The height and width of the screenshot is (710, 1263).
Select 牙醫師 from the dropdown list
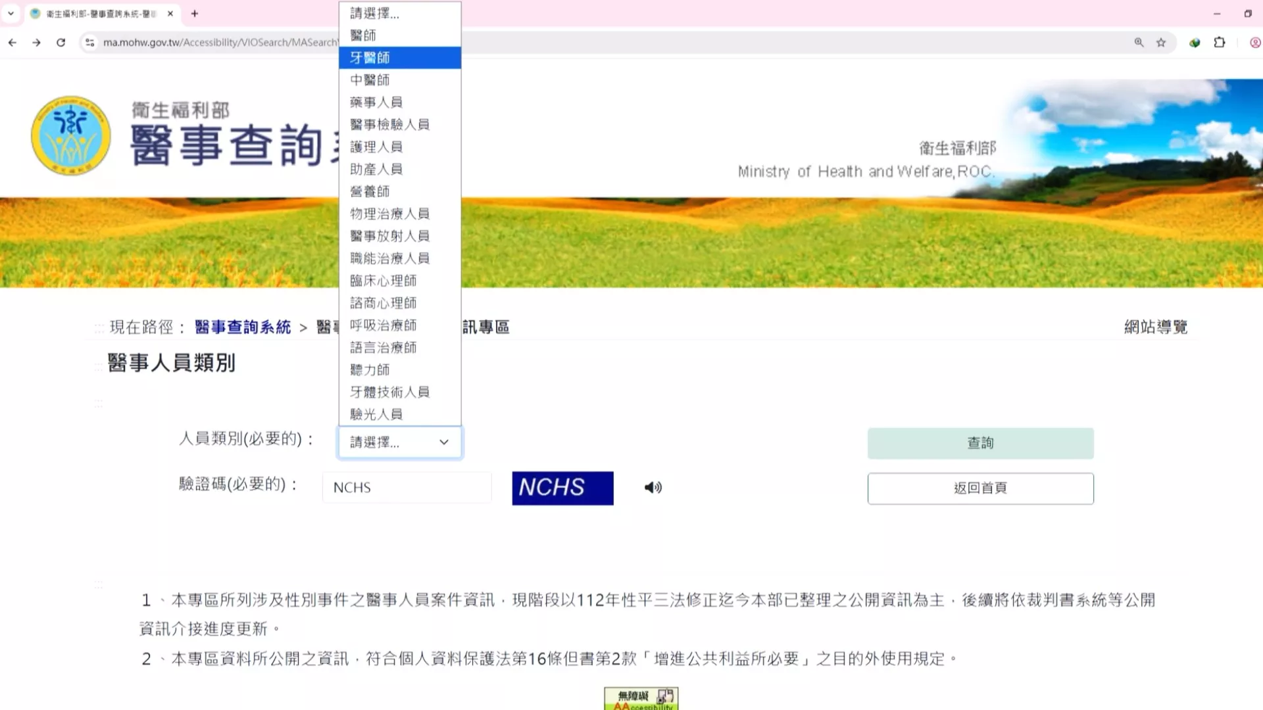tap(400, 58)
